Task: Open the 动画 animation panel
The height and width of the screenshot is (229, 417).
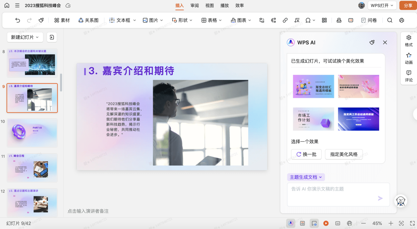Action: pos(408,58)
